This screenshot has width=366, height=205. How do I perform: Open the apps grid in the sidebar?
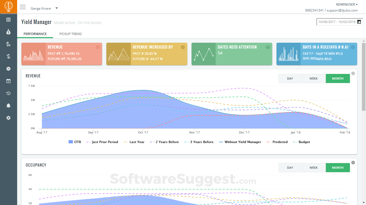[8, 19]
